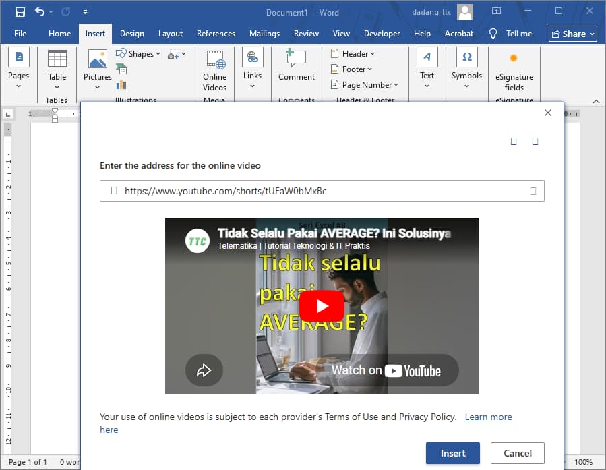Image resolution: width=606 pixels, height=470 pixels.
Task: Save the document via Quick Access toolbar
Action: 19,11
